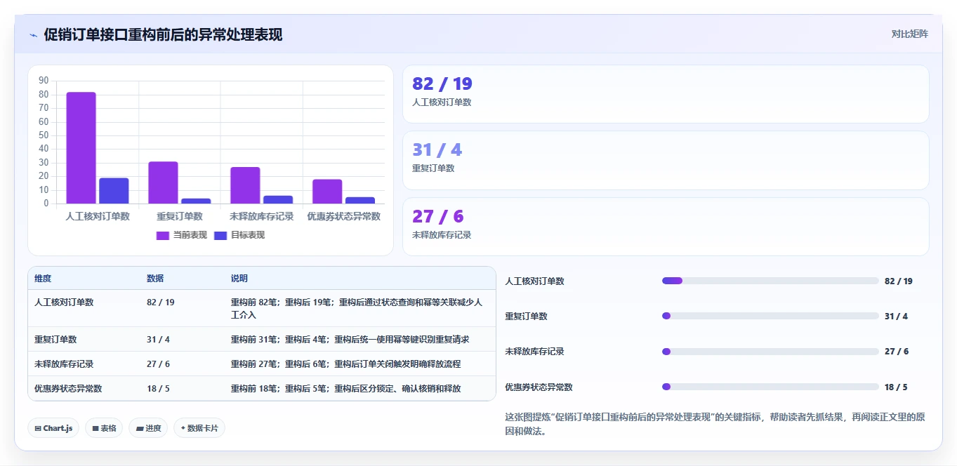Select the purple 未释放库存记录 bar in chart
Viewport: 957px width, 466px height.
click(245, 186)
